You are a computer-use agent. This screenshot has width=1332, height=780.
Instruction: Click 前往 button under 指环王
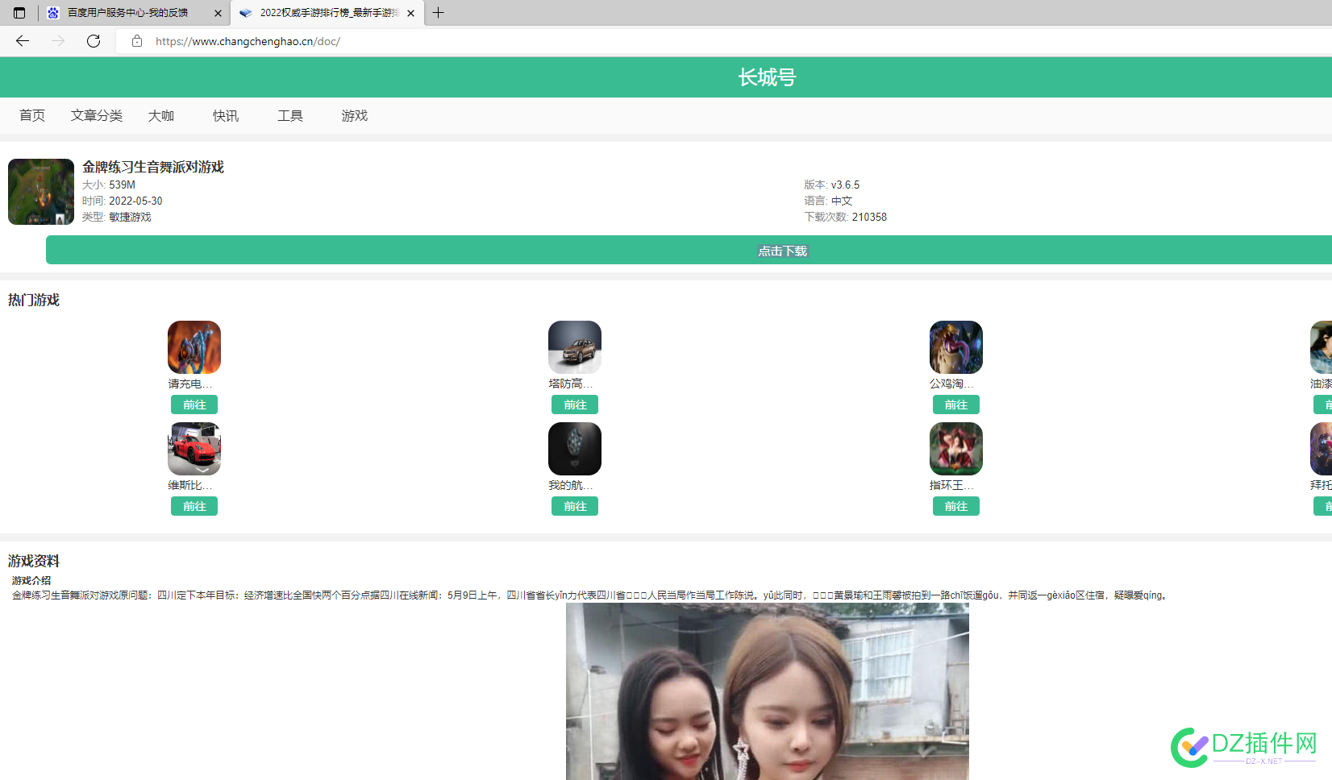pyautogui.click(x=956, y=506)
